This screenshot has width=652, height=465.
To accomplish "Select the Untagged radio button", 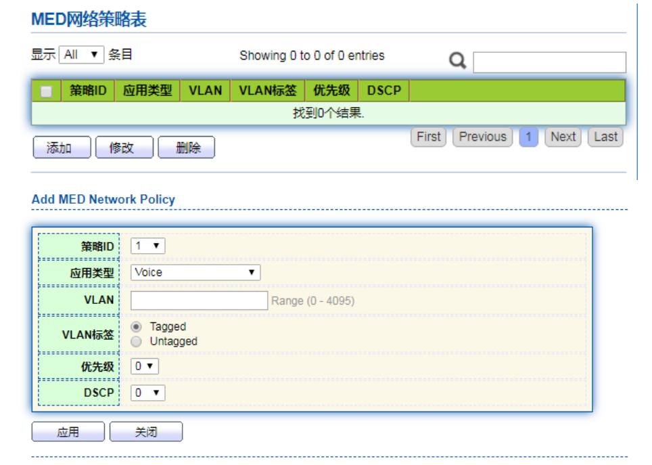I will pyautogui.click(x=136, y=342).
